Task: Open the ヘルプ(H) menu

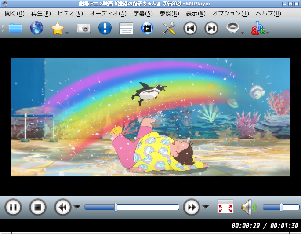Action: (268, 13)
